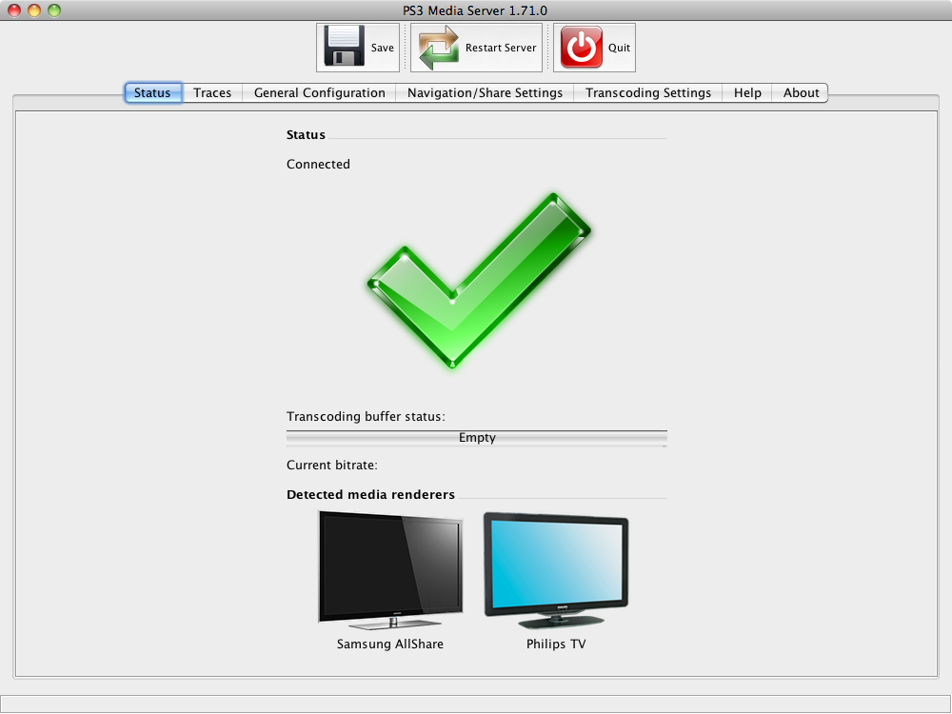952x714 pixels.
Task: Click the Restart Server arrows icon
Action: (x=438, y=48)
